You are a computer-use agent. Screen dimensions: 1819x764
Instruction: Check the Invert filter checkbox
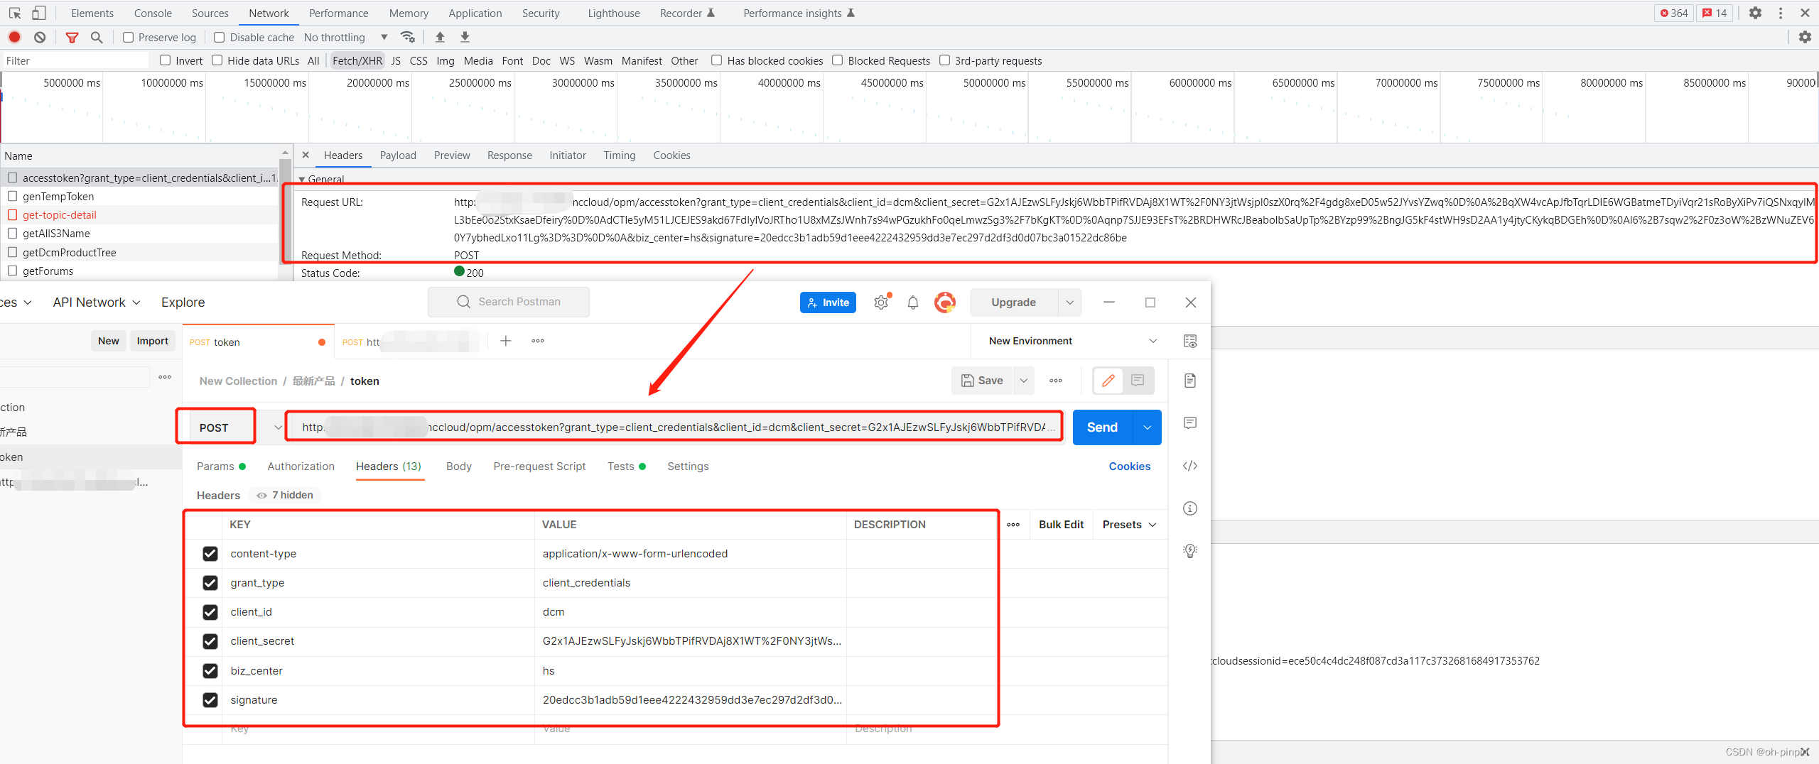tap(165, 60)
